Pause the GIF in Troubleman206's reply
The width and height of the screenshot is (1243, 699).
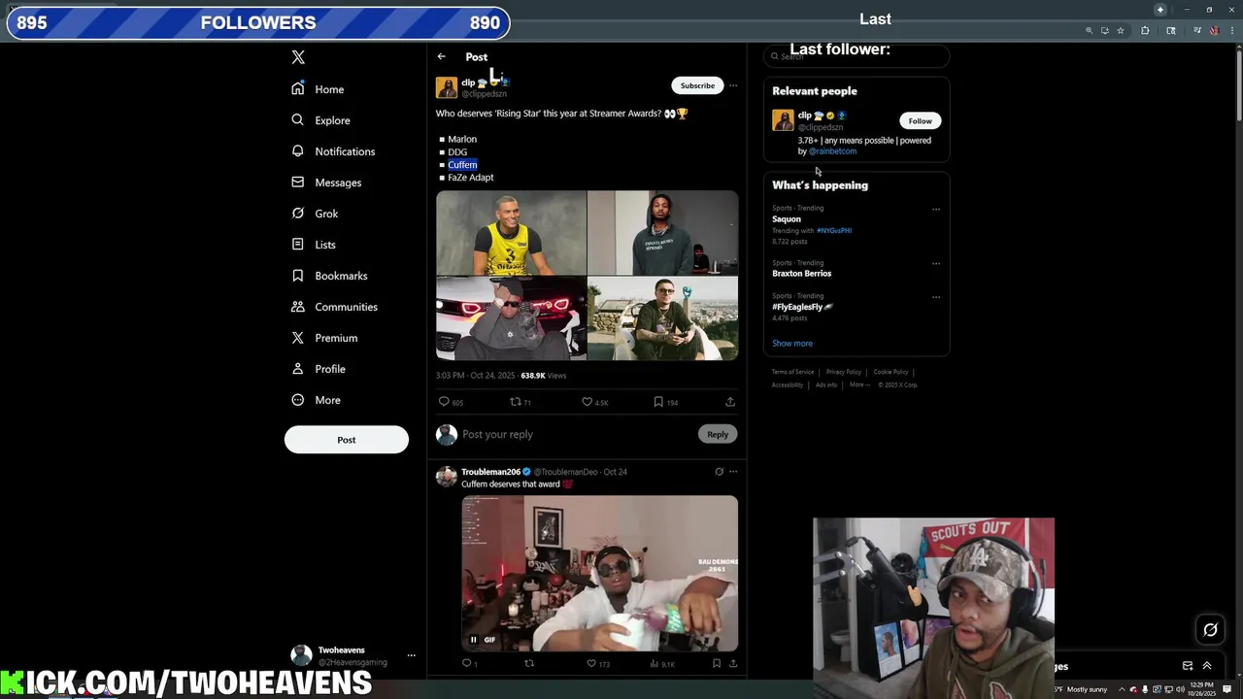474,640
